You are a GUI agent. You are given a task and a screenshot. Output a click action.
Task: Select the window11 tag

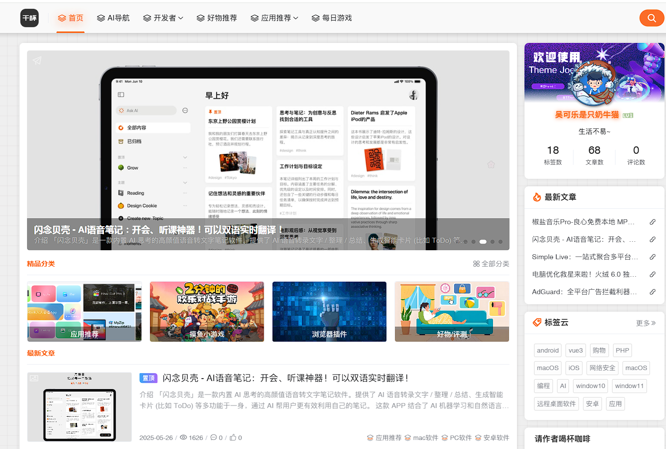(x=629, y=386)
